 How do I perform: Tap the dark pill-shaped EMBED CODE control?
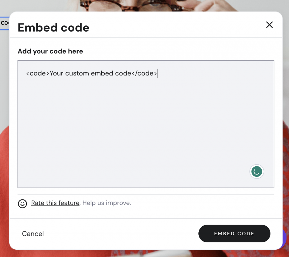click(234, 234)
